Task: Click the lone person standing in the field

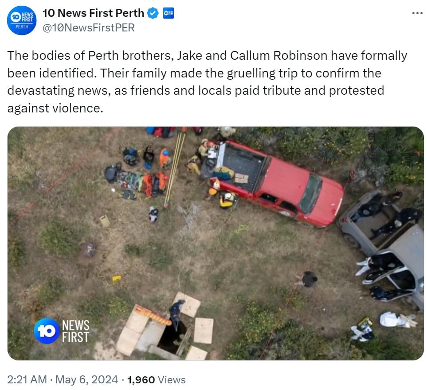Action: [308, 279]
